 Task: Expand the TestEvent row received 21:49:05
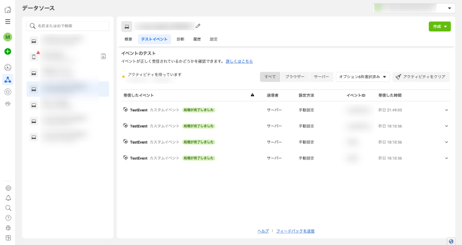(447, 110)
